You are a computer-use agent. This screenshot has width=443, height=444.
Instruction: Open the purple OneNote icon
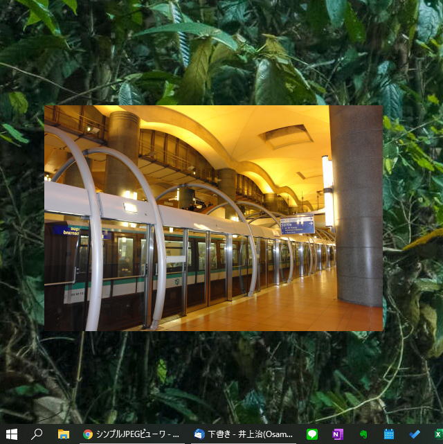(x=338, y=434)
